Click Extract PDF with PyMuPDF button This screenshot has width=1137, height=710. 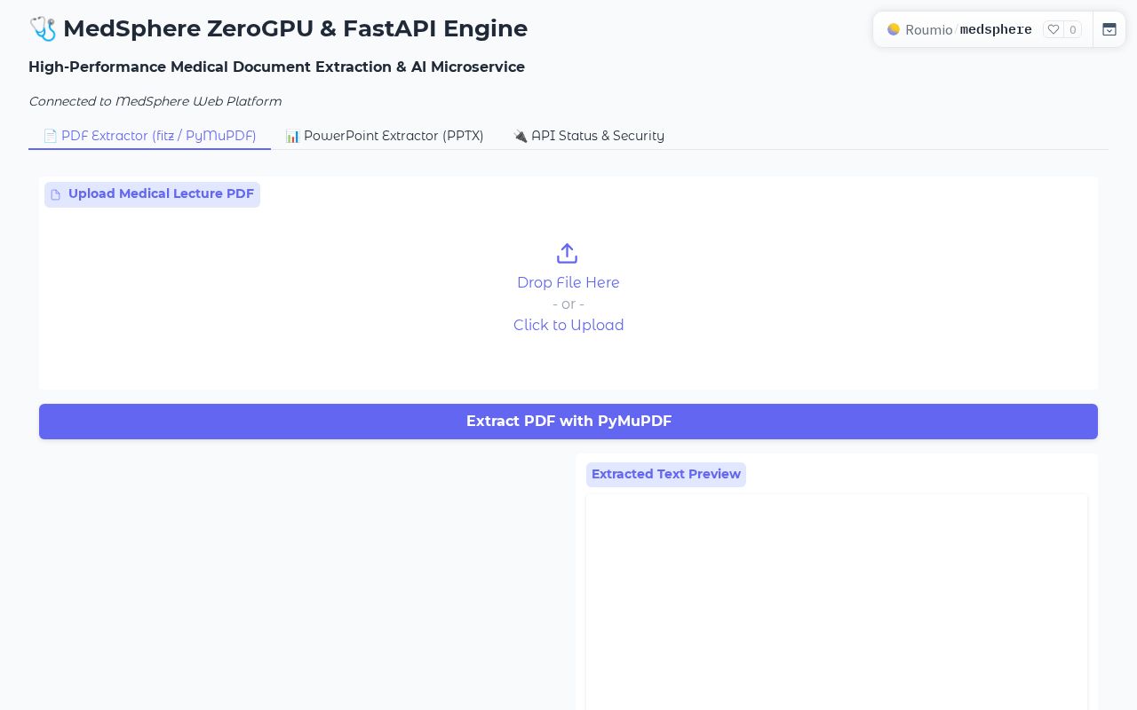[568, 422]
